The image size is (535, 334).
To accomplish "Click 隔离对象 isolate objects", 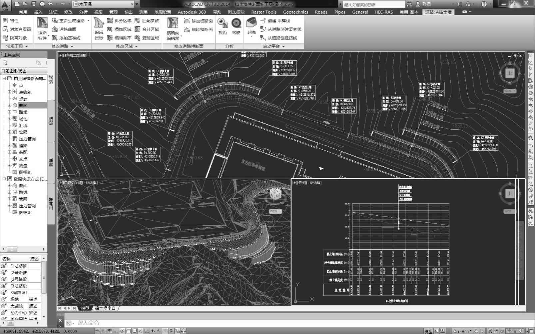I will 15,38.
